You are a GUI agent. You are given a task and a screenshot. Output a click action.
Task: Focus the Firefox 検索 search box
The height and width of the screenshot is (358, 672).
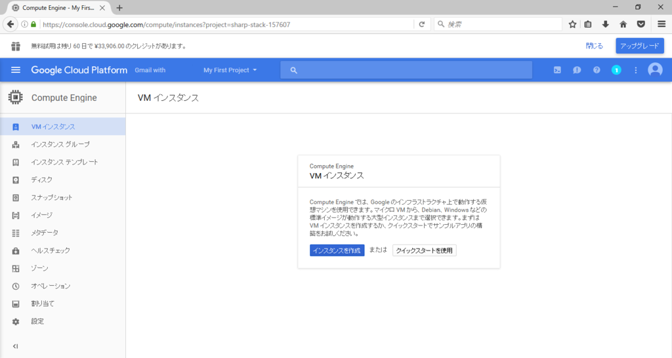(498, 24)
